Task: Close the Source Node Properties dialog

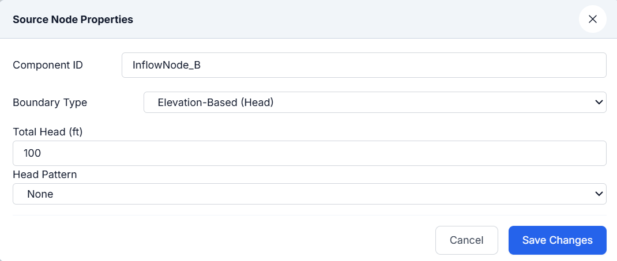Action: [593, 19]
